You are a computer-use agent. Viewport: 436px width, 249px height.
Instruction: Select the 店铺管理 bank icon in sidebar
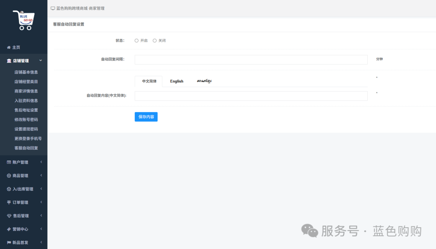pyautogui.click(x=9, y=60)
